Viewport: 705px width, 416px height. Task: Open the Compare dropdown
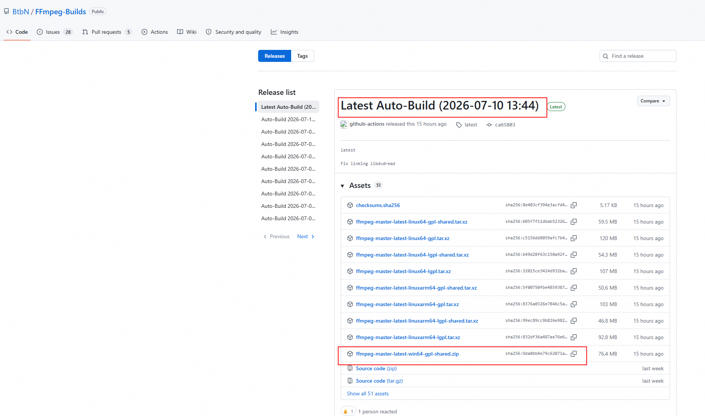tap(654, 101)
